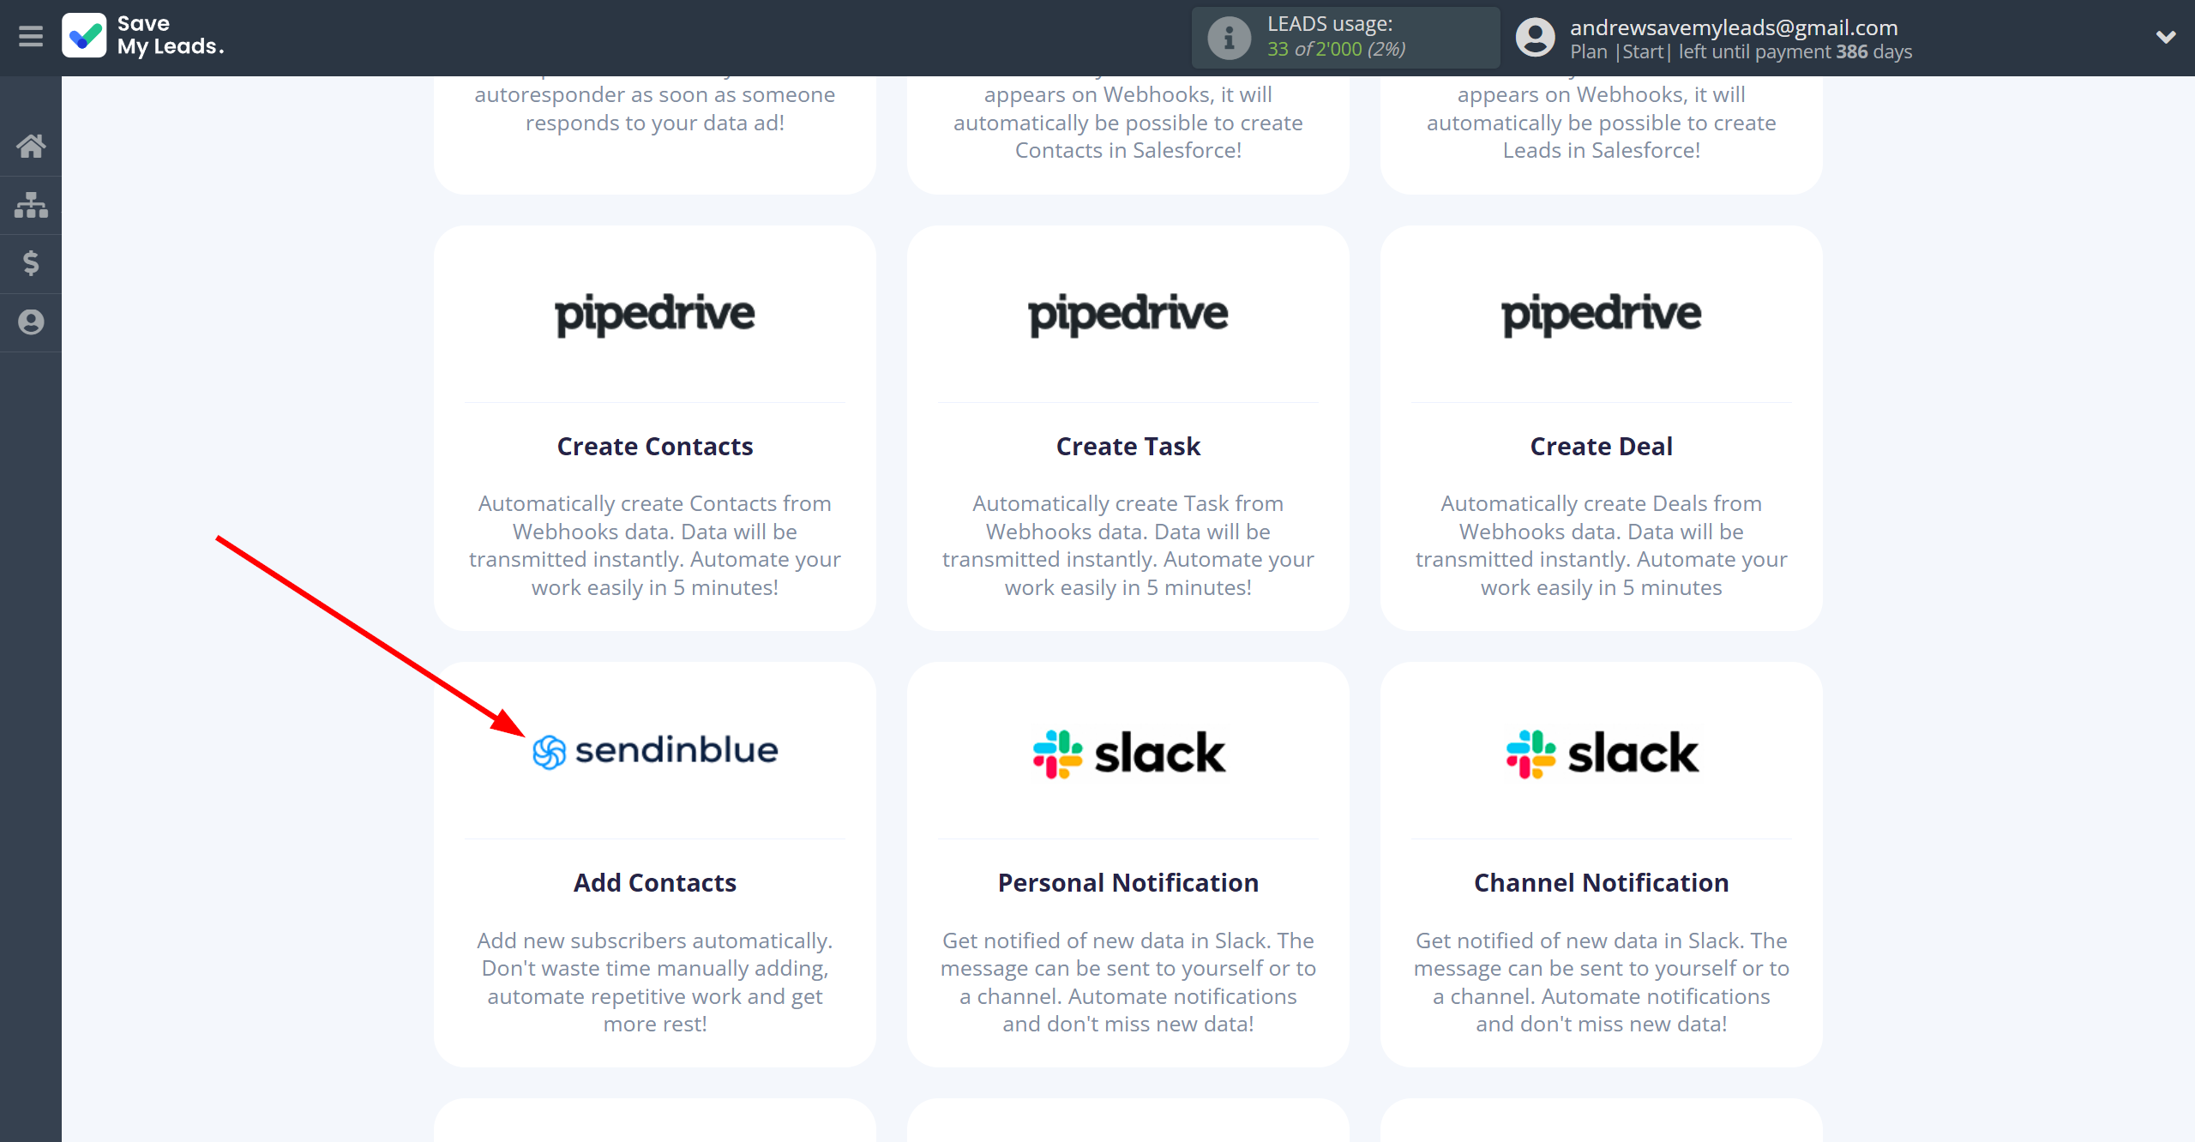Click Channel Notification Slack description text
The image size is (2195, 1142).
pos(1602,982)
